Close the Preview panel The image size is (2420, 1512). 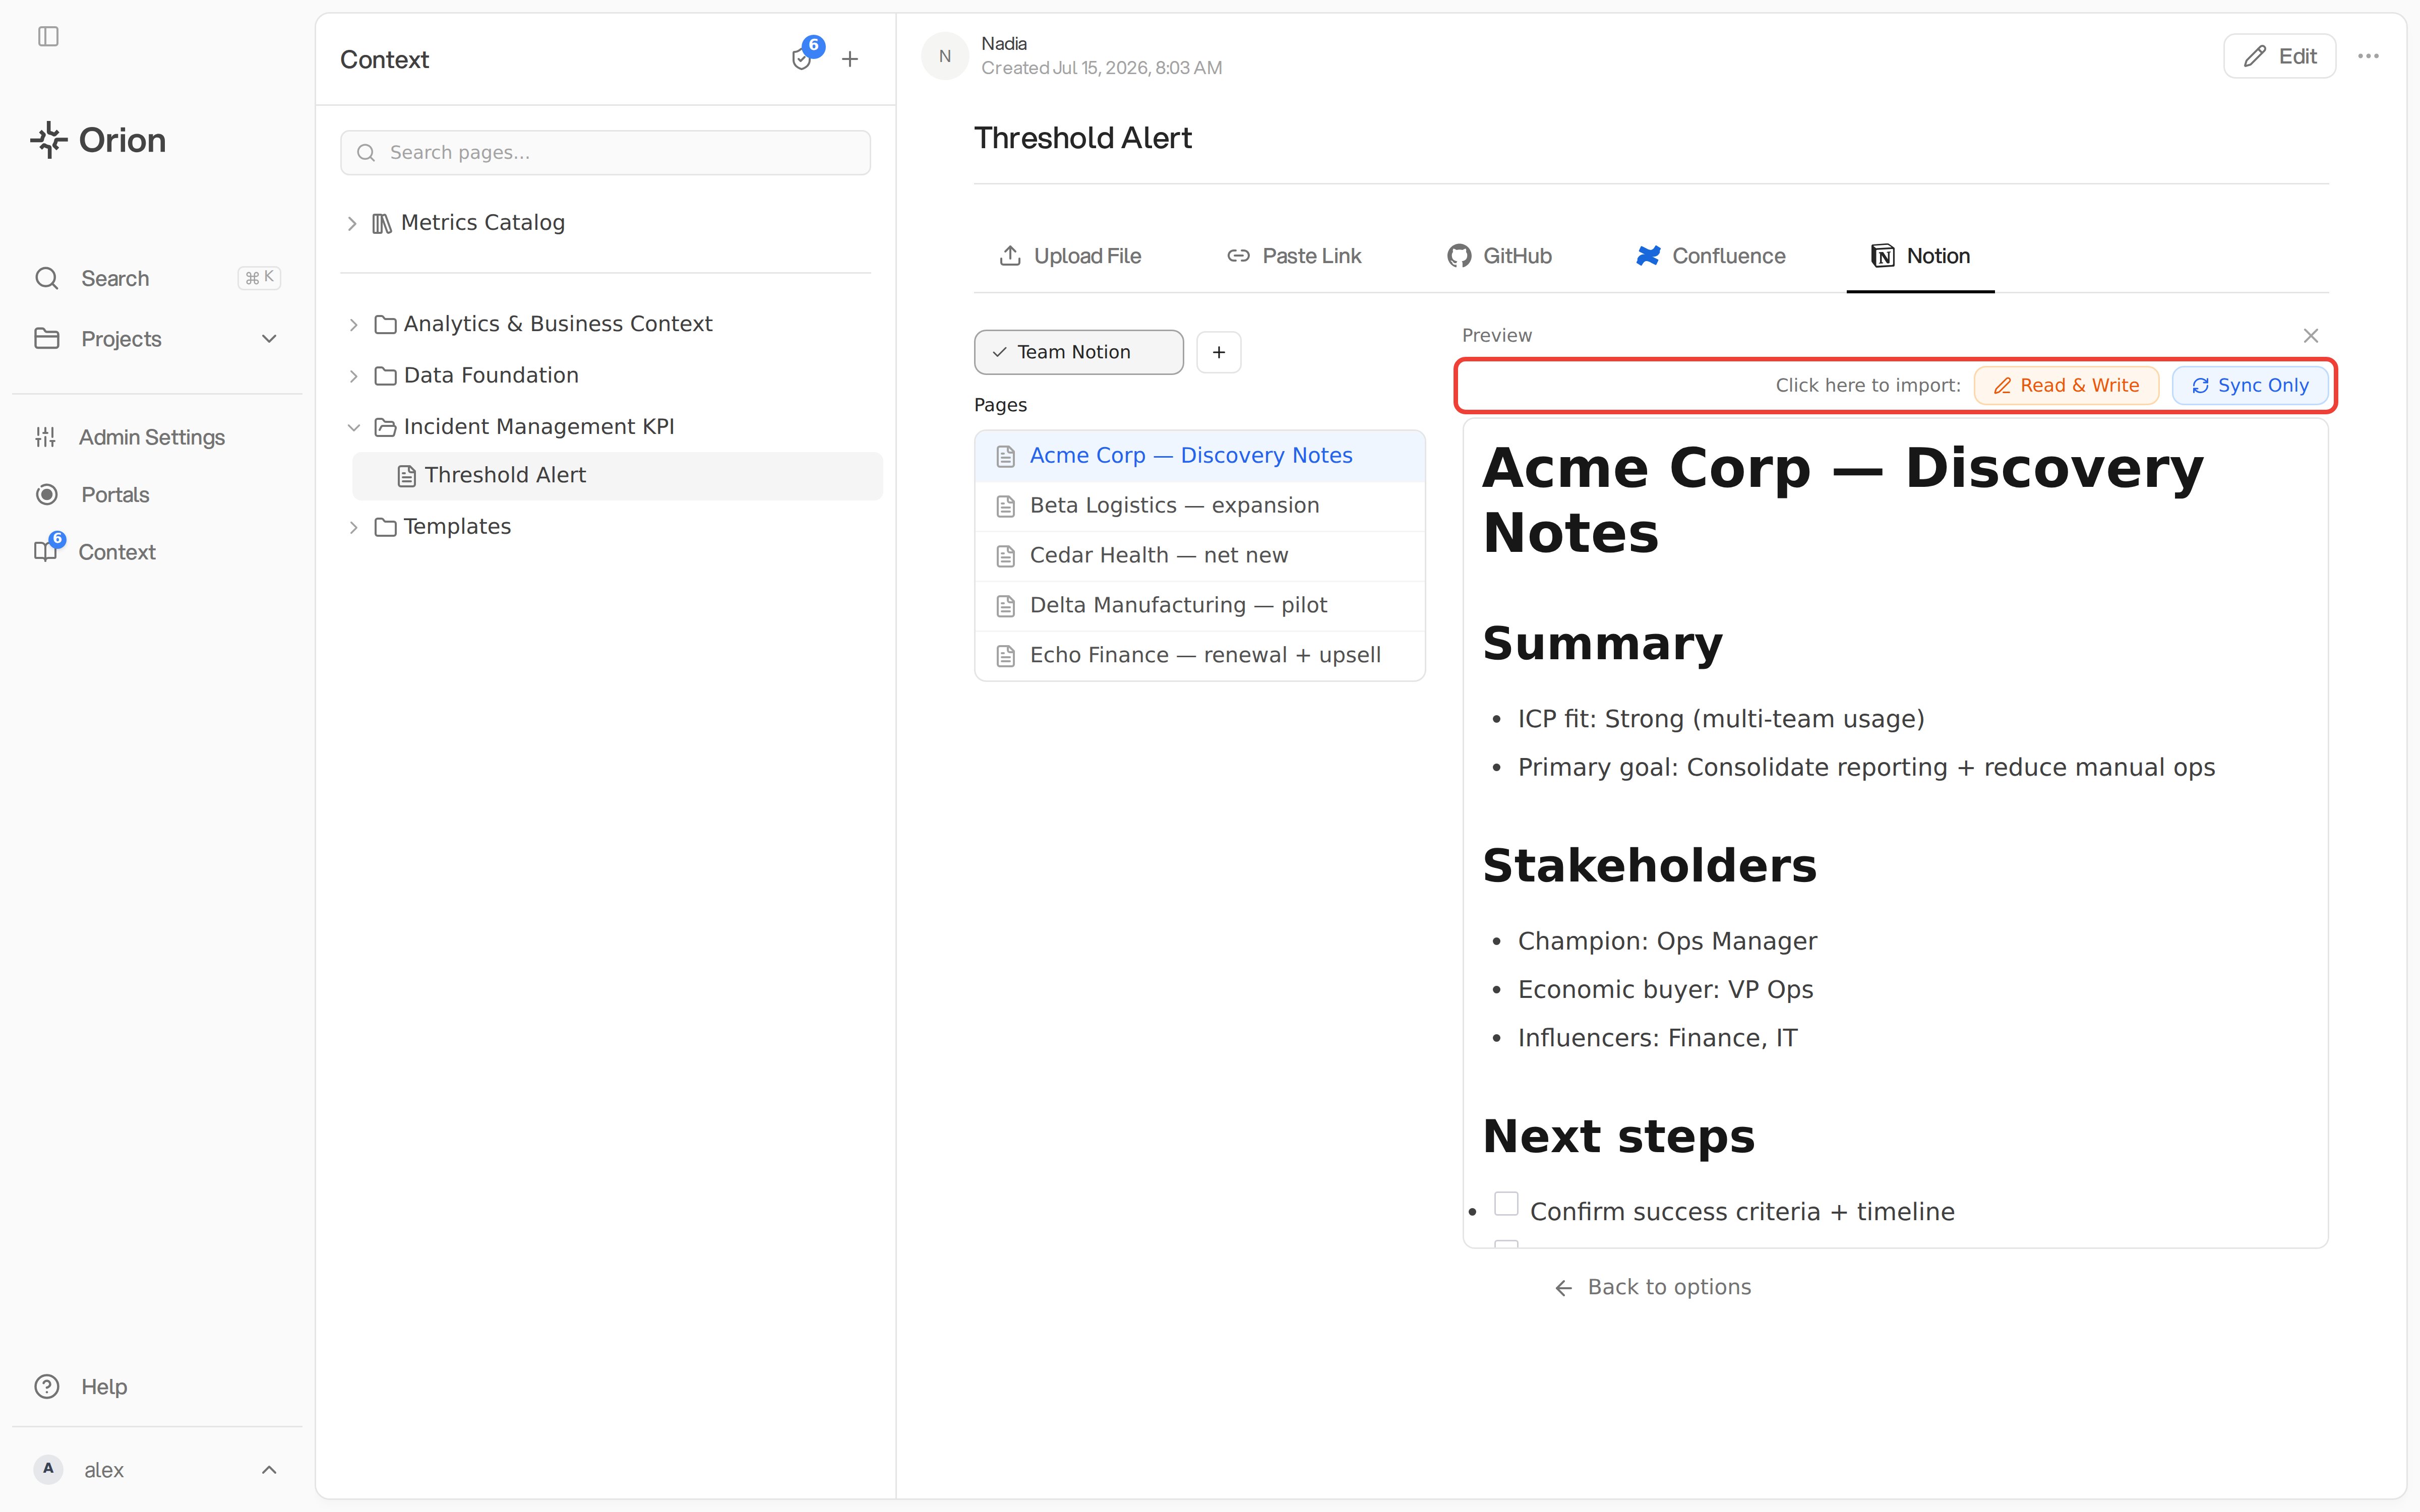[2311, 336]
